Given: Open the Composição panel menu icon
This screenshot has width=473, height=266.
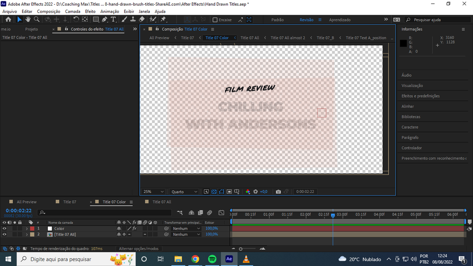Looking at the screenshot, I should (x=213, y=29).
